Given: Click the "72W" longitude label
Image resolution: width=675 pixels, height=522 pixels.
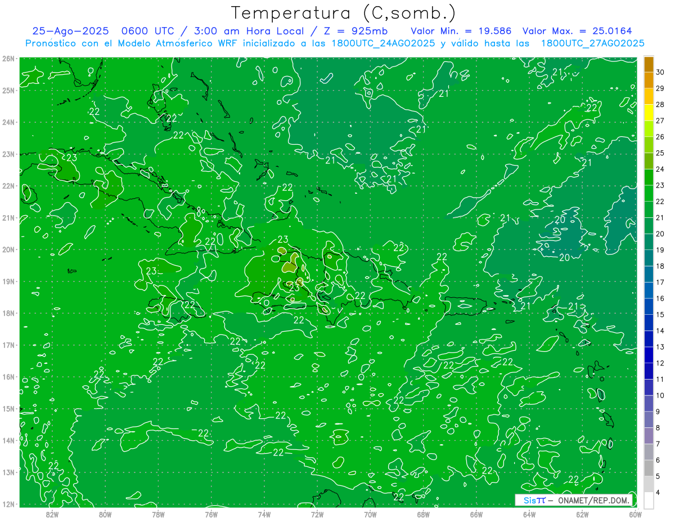Looking at the screenshot, I should [x=317, y=514].
